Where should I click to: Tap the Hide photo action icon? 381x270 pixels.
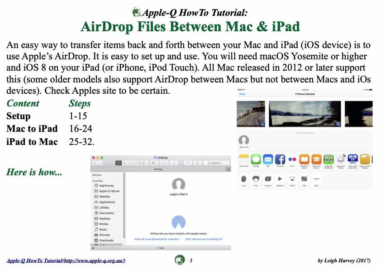(304, 179)
